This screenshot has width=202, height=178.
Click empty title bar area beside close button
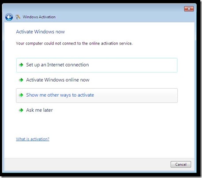pos(118,9)
